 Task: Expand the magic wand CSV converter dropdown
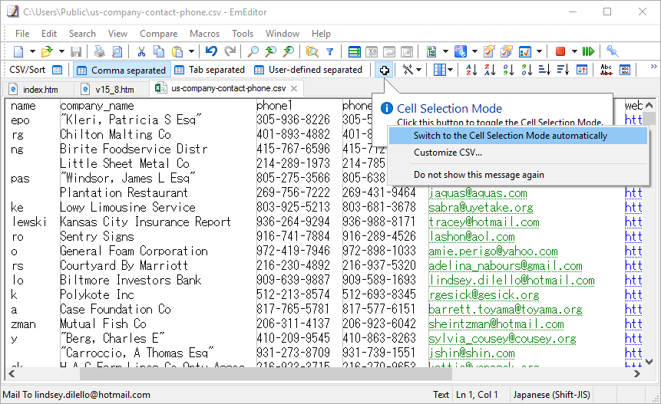point(418,70)
